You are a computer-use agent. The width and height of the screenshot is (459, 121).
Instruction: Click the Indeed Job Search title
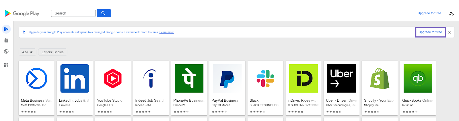tap(150, 101)
